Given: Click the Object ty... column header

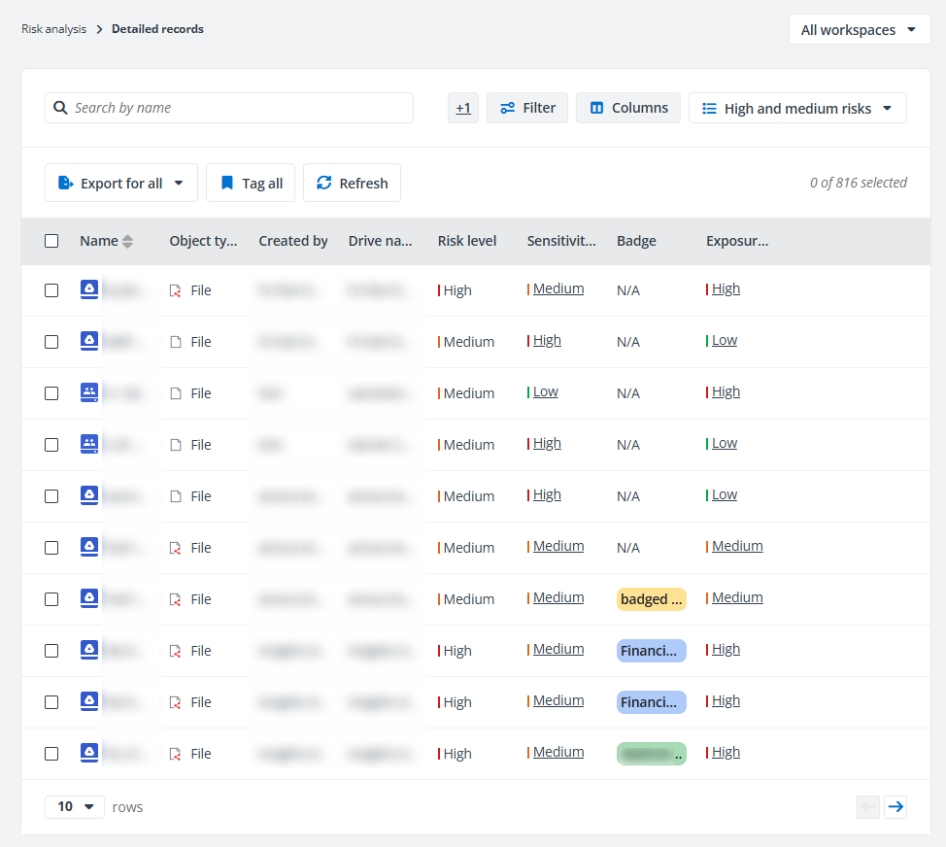Looking at the screenshot, I should [x=203, y=241].
